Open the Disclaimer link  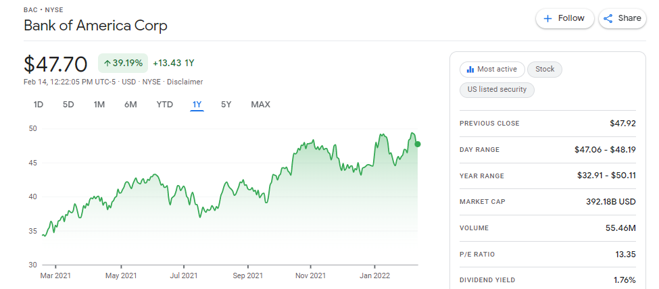pyautogui.click(x=185, y=82)
